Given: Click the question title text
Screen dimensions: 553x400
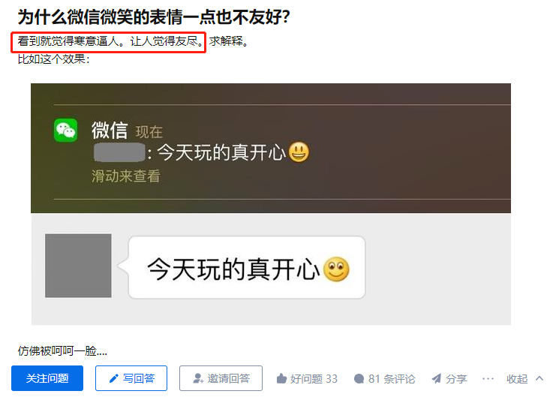Looking at the screenshot, I should 154,17.
